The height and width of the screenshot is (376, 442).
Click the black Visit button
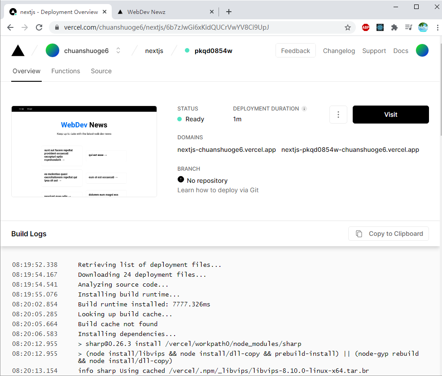tap(391, 115)
